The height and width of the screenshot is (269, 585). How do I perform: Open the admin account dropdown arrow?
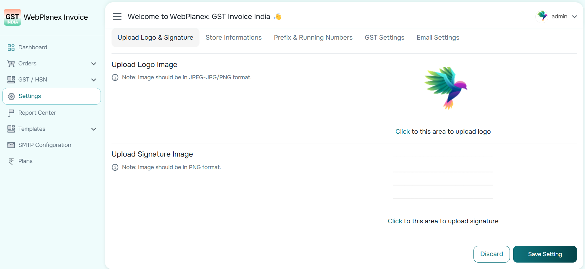(x=574, y=17)
